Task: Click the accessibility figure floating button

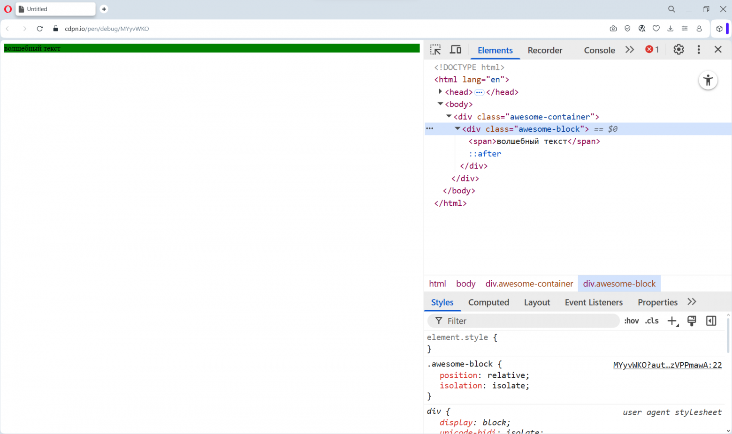Action: (x=708, y=80)
